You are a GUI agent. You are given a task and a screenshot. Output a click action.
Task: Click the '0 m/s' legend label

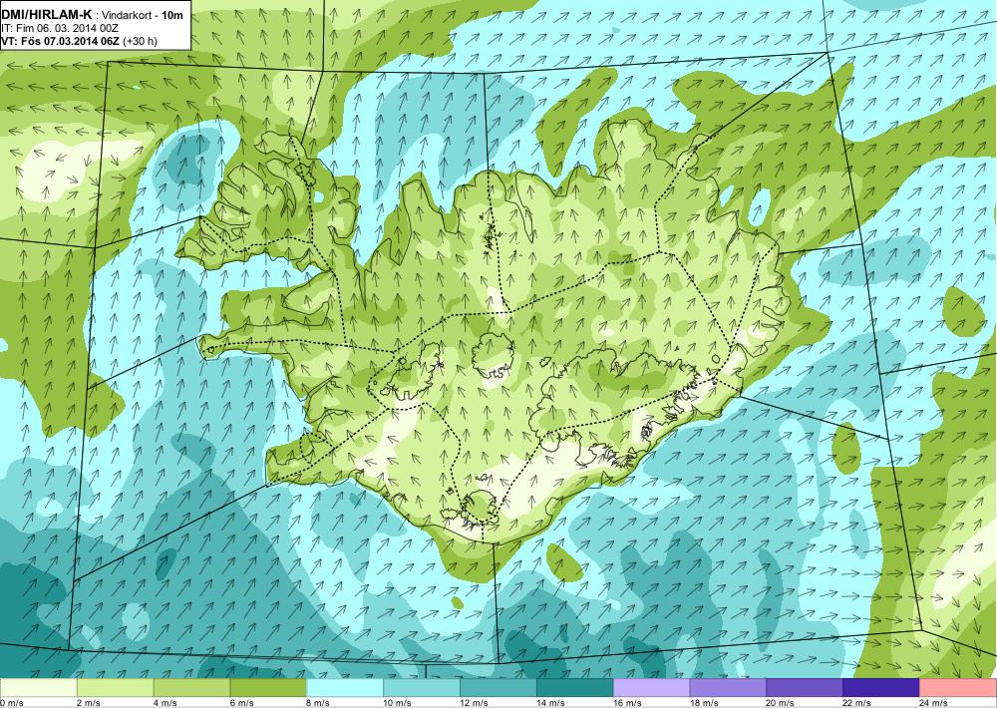coord(12,703)
